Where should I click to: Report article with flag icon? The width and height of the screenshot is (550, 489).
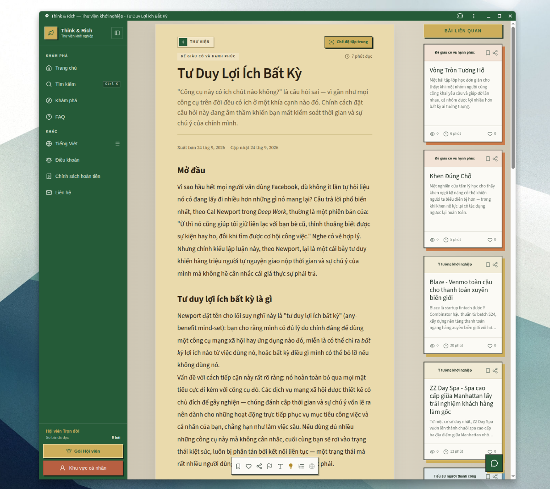click(x=269, y=466)
